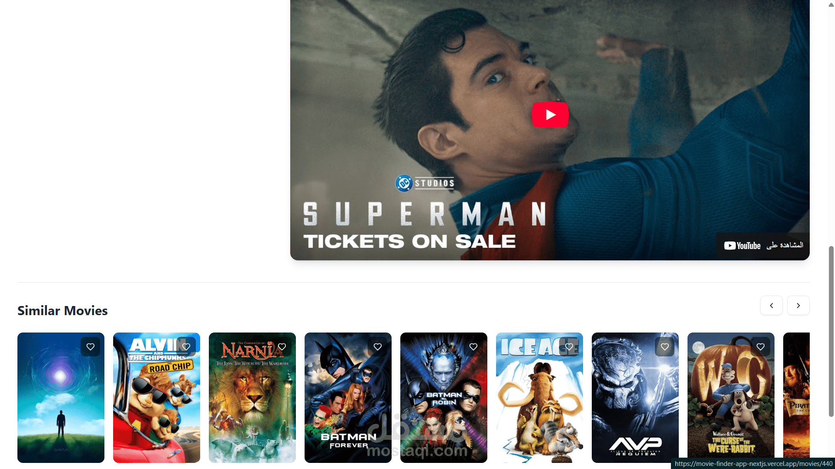
Task: Like the Quantum blue vortex poster
Action: point(91,347)
